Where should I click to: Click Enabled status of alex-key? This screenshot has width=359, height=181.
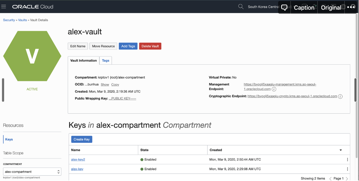pyautogui.click(x=148, y=169)
